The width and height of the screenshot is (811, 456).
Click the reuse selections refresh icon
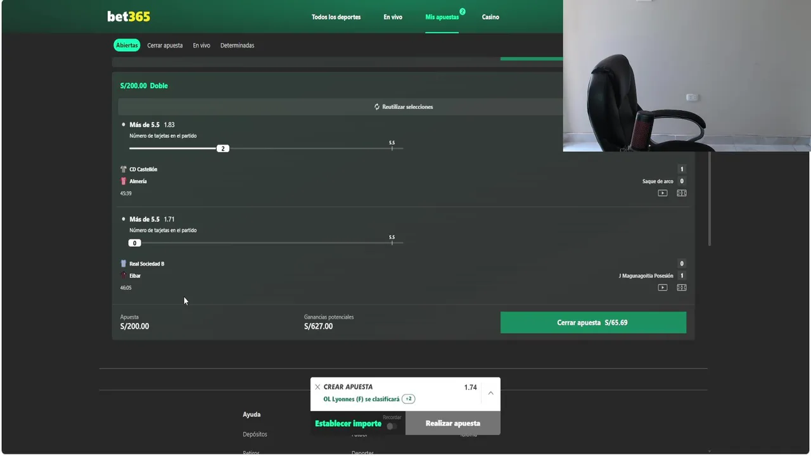[377, 107]
